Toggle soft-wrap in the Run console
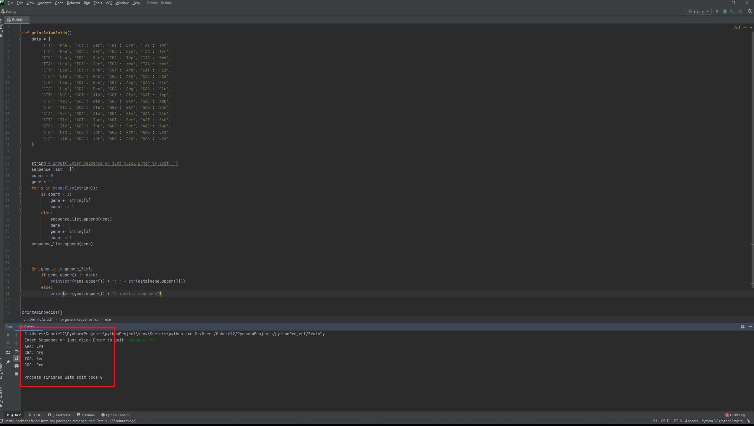The height and width of the screenshot is (426, 754). coord(17,351)
